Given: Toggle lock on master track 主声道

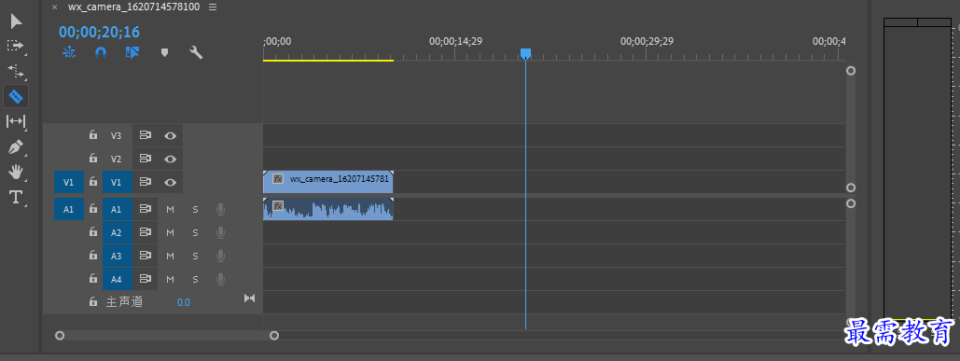Looking at the screenshot, I should pos(93,301).
